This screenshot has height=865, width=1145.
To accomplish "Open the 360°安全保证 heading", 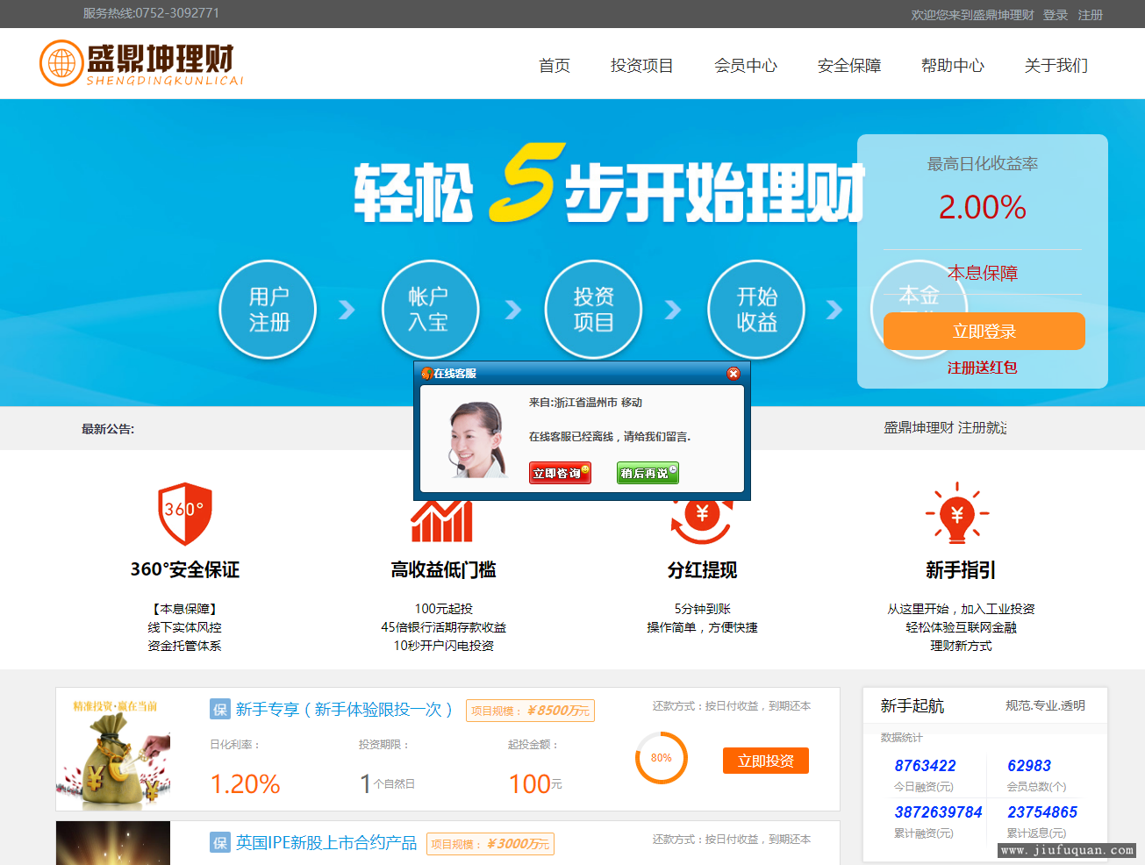I will pyautogui.click(x=185, y=570).
